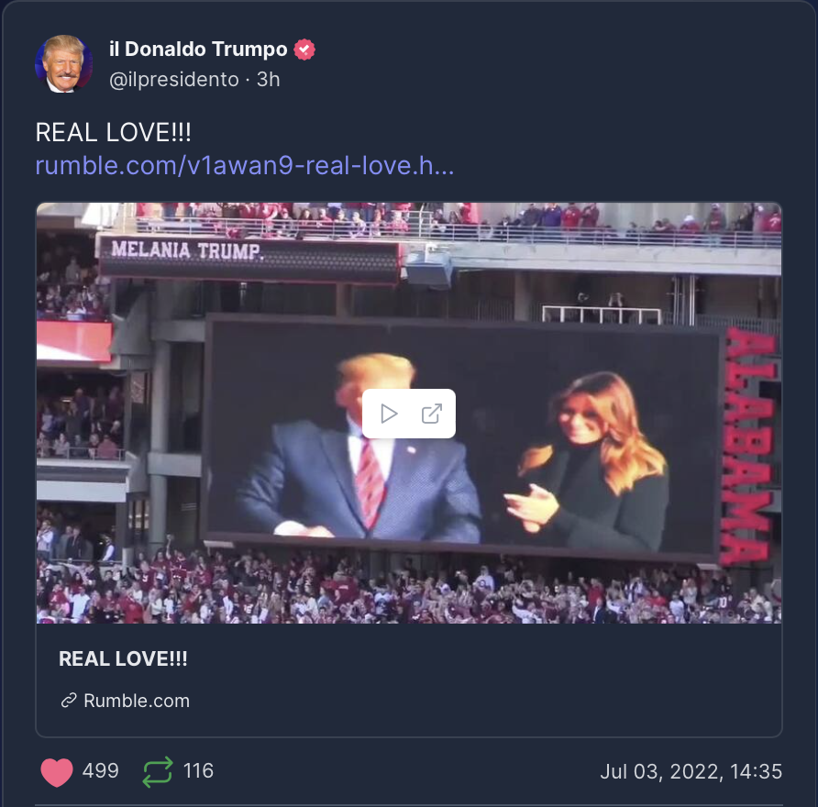Image resolution: width=818 pixels, height=807 pixels.
Task: Play the REAL LOVE video
Action: click(389, 414)
